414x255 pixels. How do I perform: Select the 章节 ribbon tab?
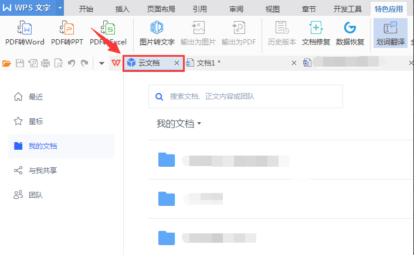[308, 9]
